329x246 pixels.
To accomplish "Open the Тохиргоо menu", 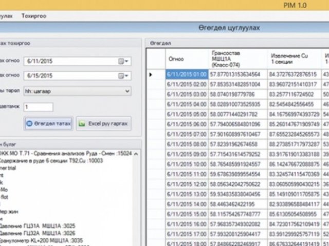I will (34, 16).
